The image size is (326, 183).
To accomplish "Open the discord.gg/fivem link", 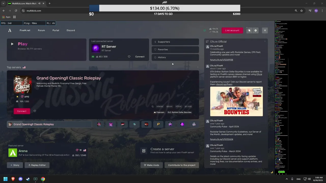I will point(224,84).
